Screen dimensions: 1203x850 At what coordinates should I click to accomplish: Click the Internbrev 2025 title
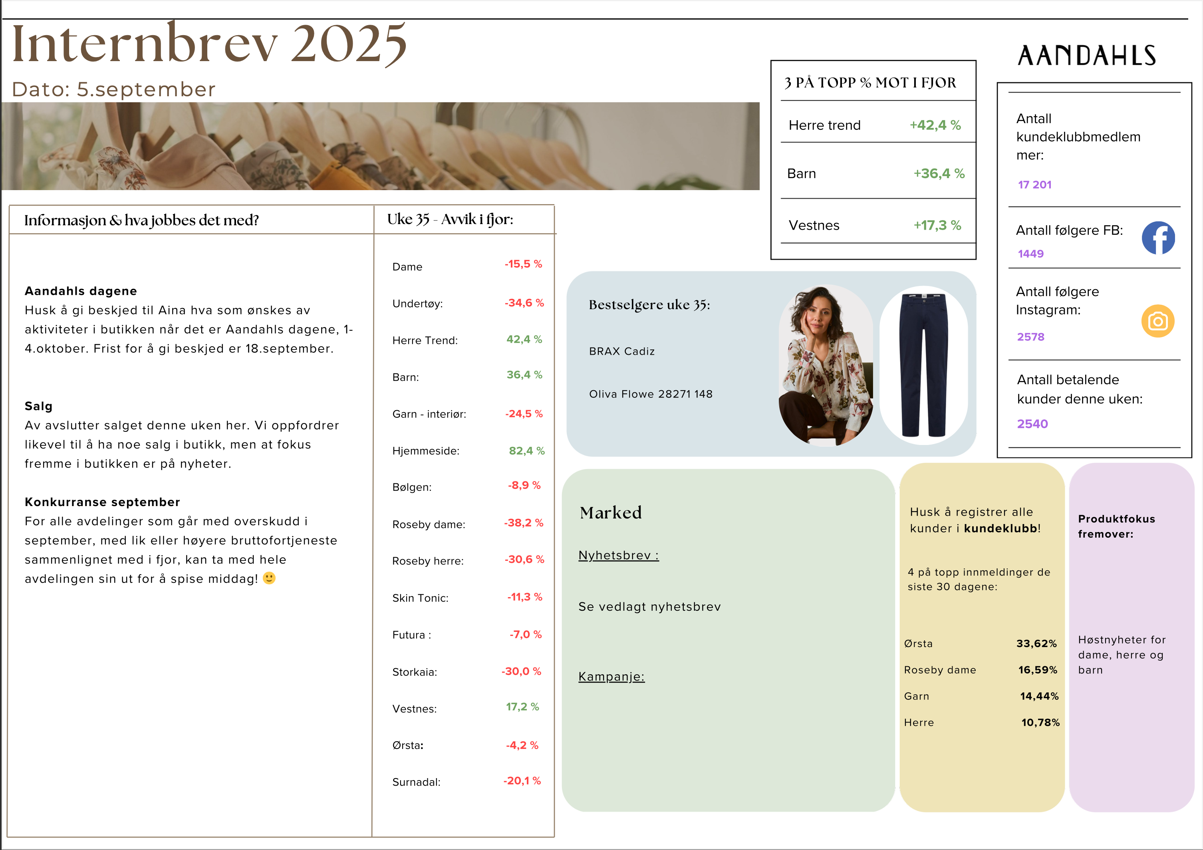pos(208,44)
